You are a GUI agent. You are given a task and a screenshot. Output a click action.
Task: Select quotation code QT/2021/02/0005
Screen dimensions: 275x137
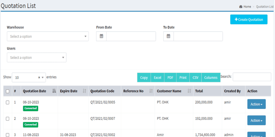click(103, 102)
